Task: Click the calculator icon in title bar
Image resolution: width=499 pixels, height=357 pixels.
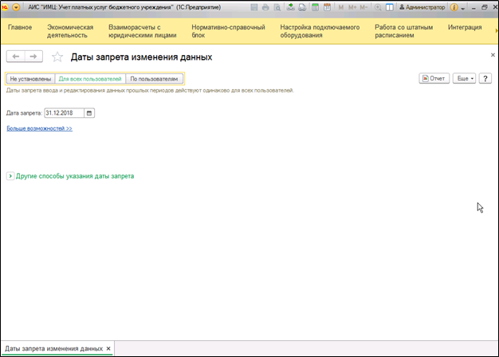Action: tap(316, 6)
